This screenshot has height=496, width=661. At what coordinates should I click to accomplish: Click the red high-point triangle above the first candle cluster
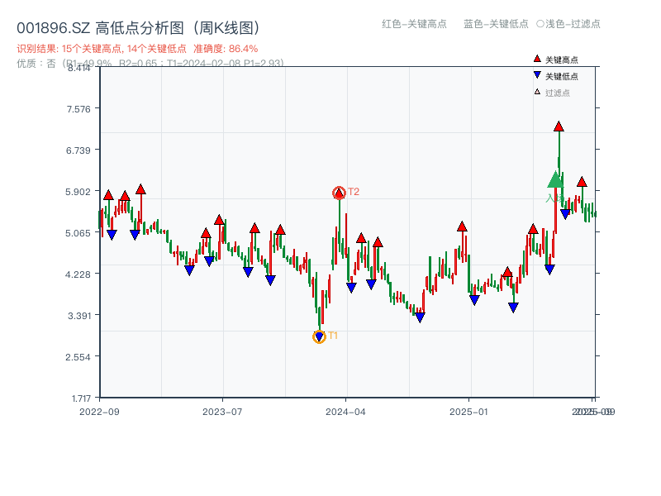(107, 195)
